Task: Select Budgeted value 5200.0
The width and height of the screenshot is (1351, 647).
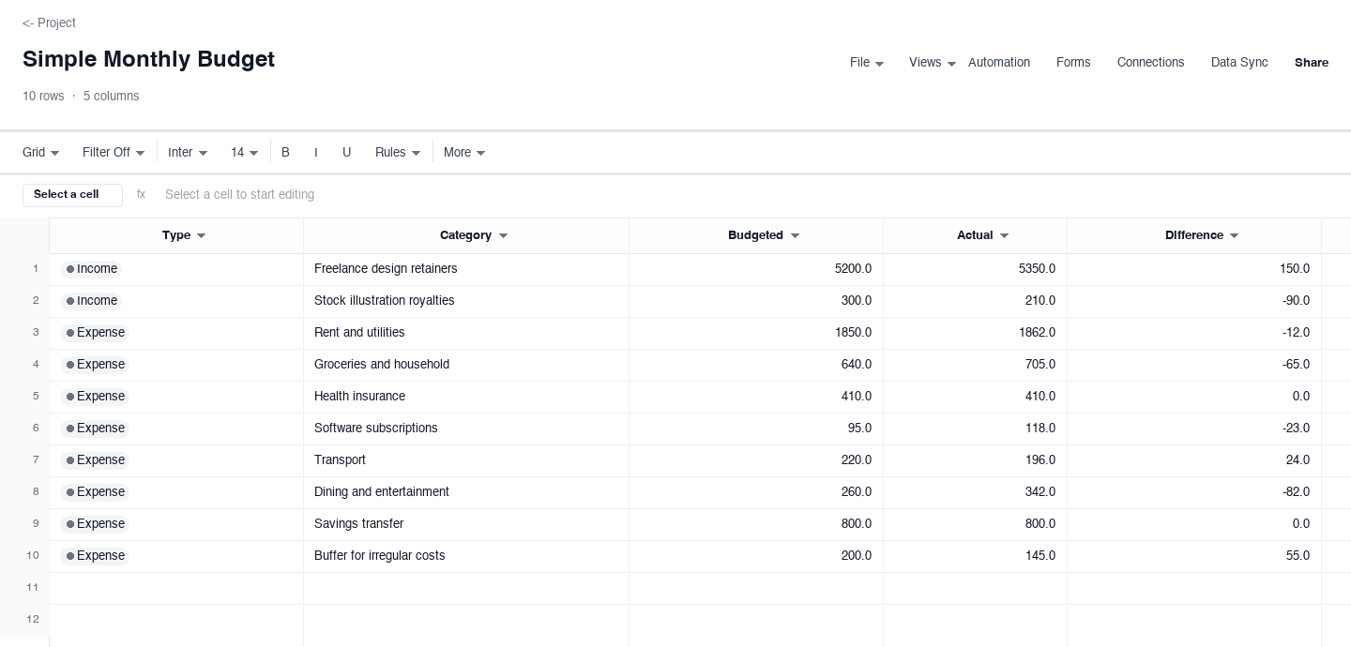Action: [x=756, y=269]
